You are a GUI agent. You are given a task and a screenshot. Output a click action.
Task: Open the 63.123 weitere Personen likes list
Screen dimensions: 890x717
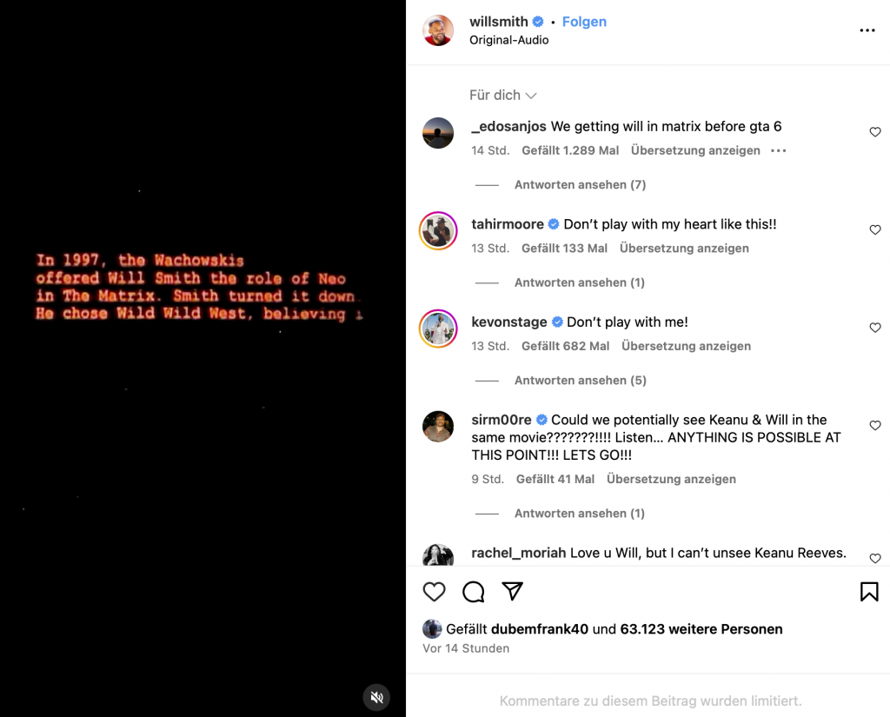tap(701, 629)
